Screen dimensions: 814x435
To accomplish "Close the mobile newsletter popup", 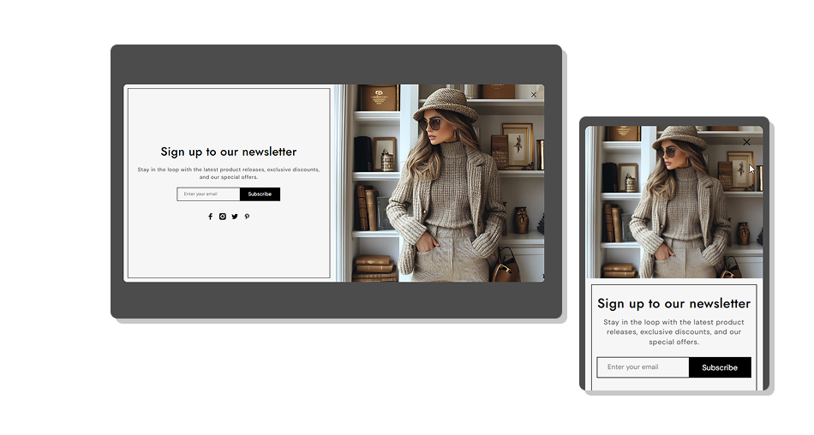I will pos(746,141).
